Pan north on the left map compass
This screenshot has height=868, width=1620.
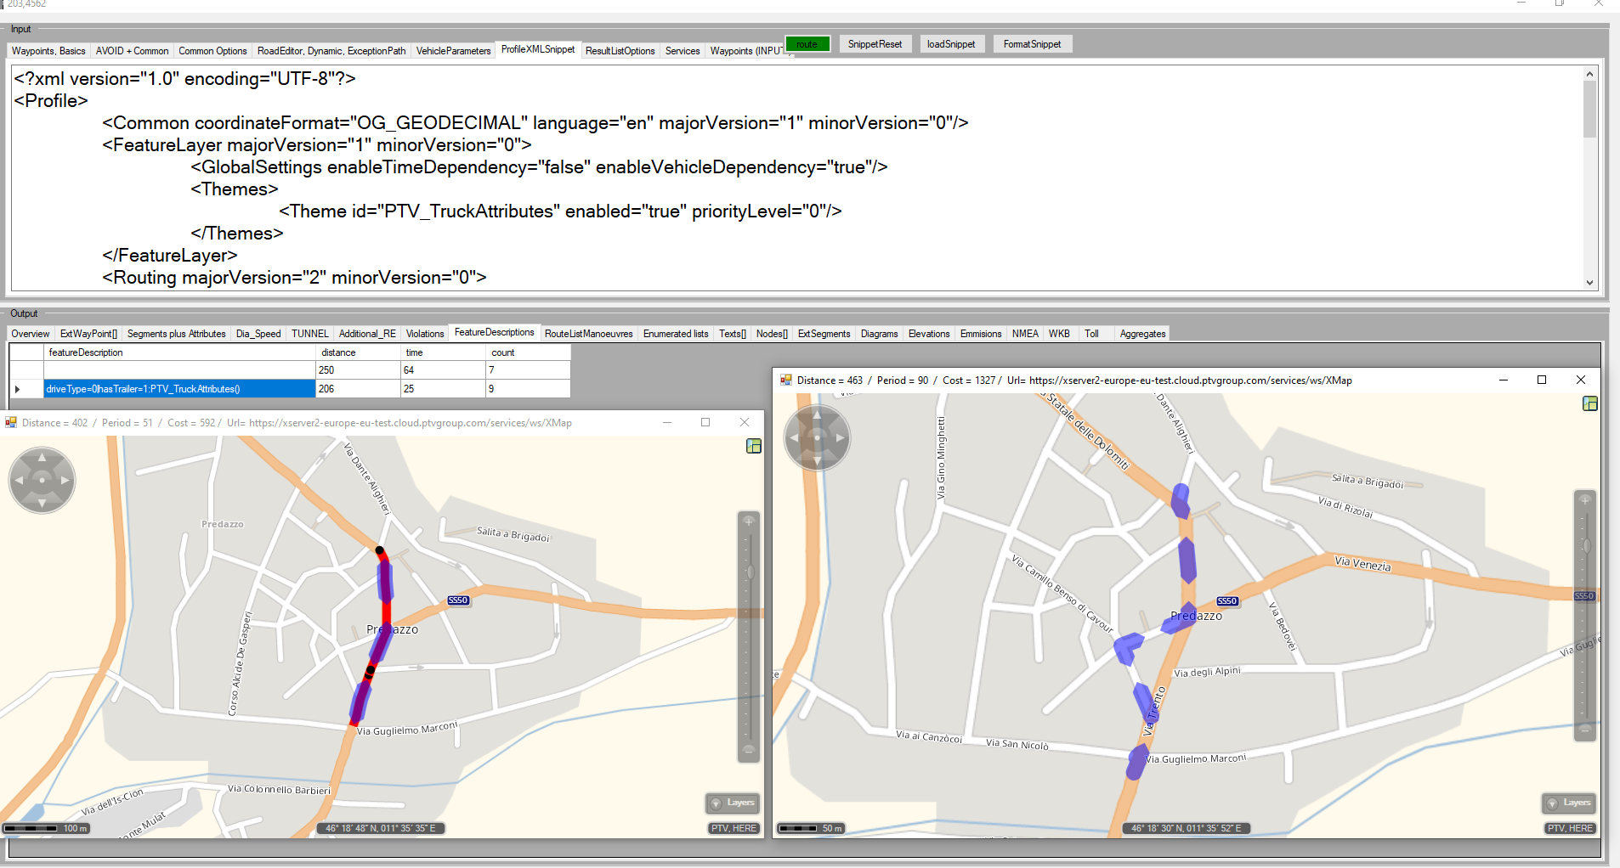[x=42, y=459]
